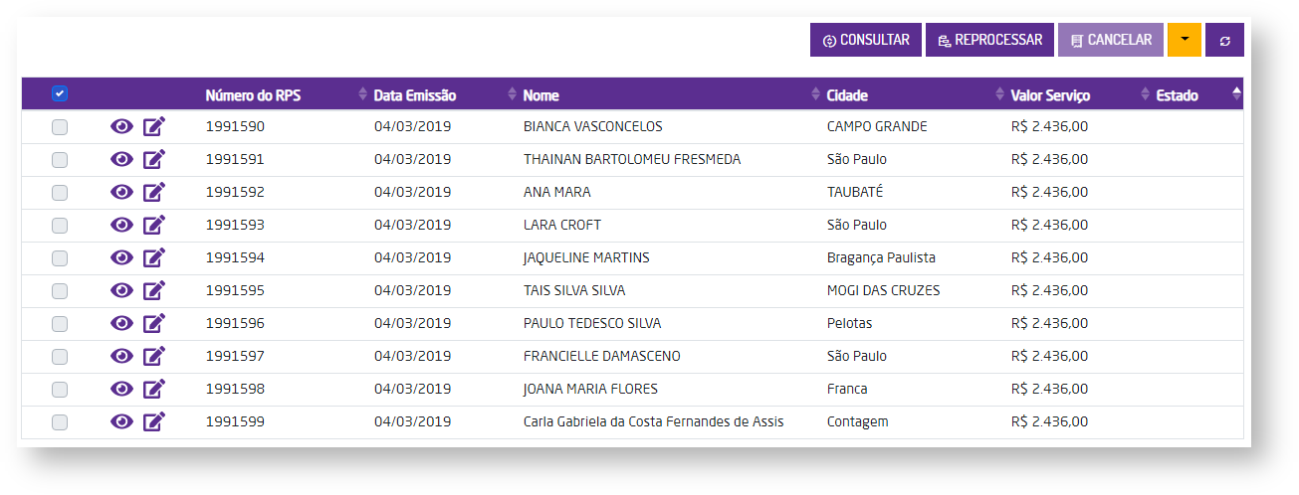Select checkbox for PAULO TEDESCO SILVA

60,324
